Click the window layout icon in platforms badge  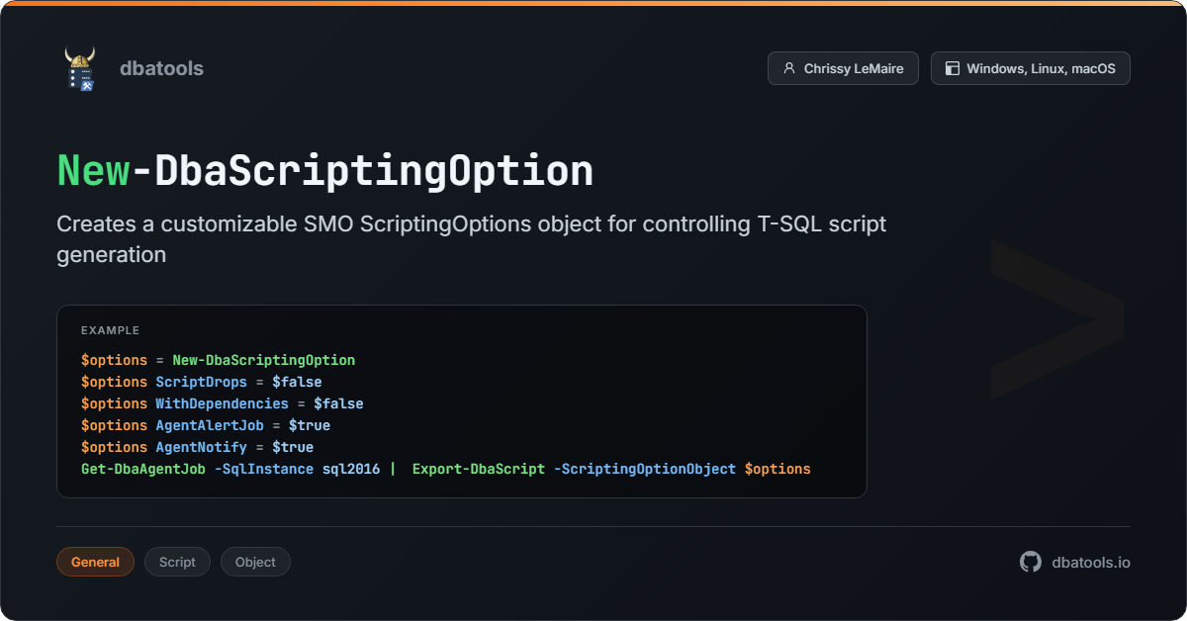[x=952, y=69]
